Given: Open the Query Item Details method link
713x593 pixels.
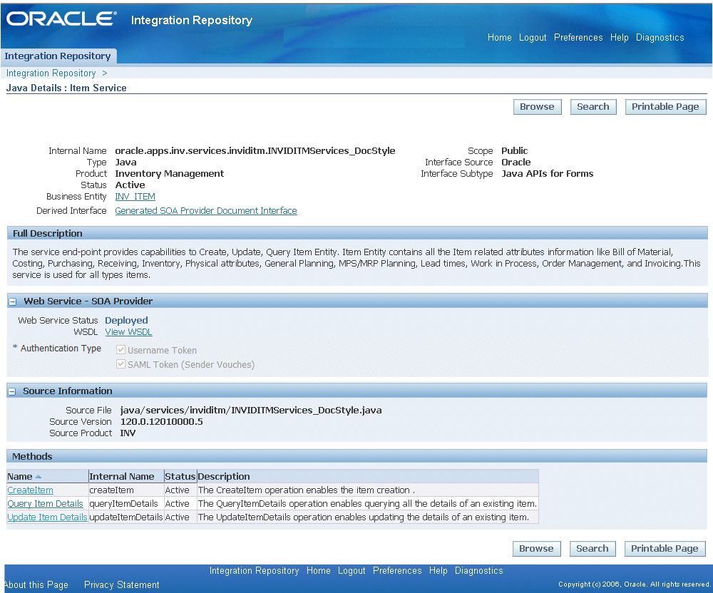Looking at the screenshot, I should pos(46,504).
